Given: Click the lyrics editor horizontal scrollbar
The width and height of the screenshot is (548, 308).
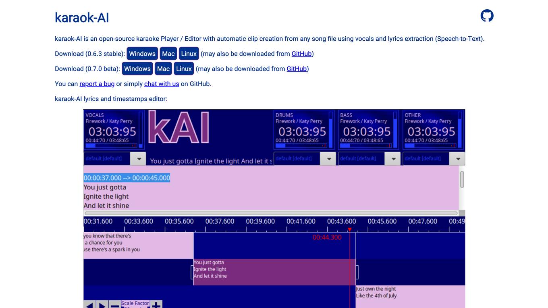Looking at the screenshot, I should 271,213.
